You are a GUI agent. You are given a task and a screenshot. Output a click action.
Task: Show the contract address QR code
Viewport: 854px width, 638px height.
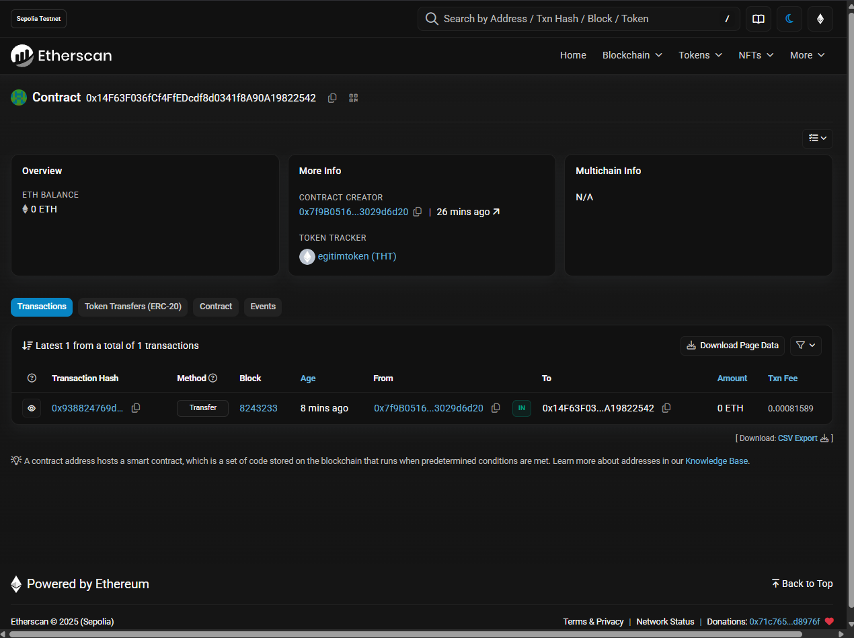[x=354, y=98]
